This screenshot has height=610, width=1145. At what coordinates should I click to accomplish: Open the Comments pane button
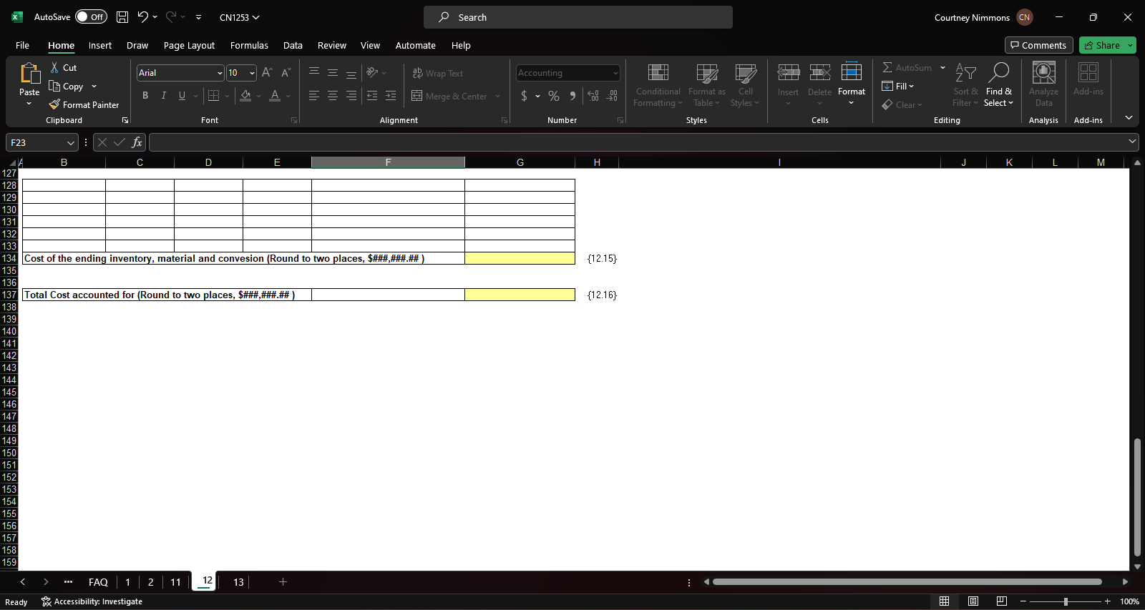tap(1038, 45)
